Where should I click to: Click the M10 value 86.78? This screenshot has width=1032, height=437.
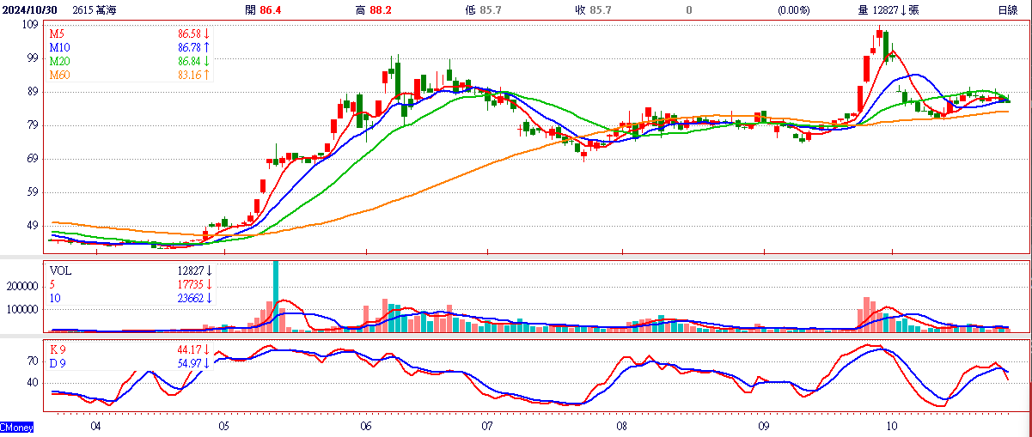click(x=189, y=47)
